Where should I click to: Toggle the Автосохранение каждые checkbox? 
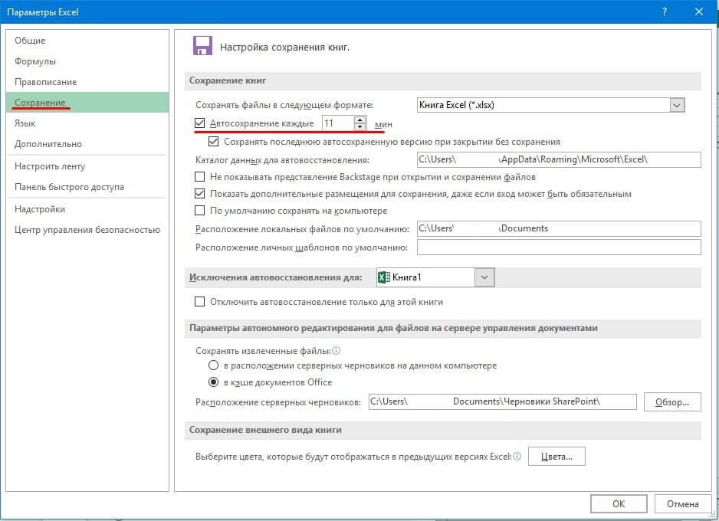[199, 123]
